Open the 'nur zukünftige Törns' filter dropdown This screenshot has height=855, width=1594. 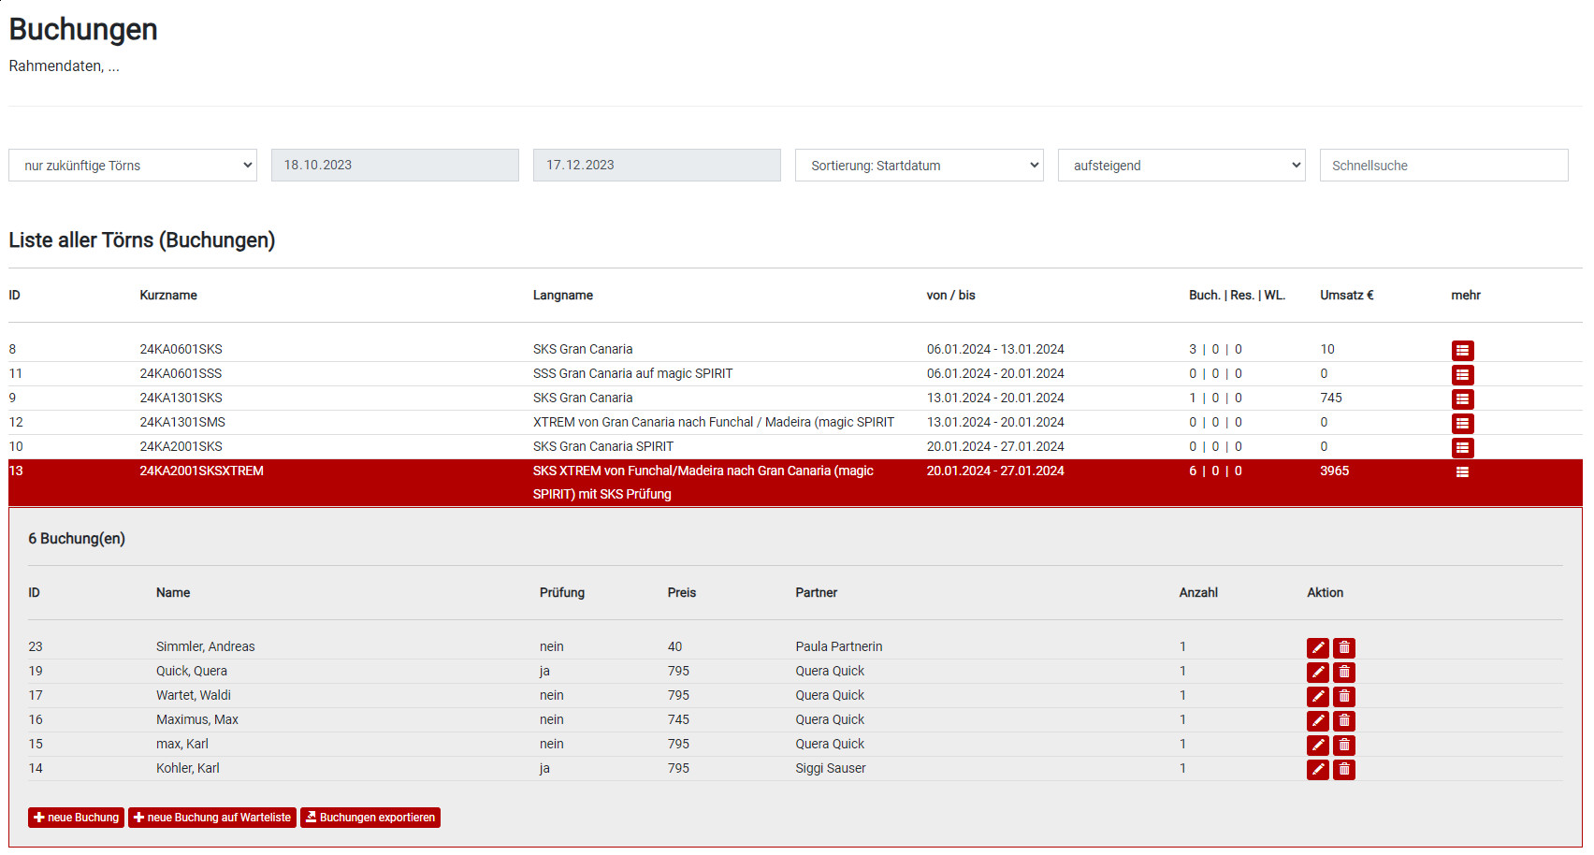[x=133, y=166]
